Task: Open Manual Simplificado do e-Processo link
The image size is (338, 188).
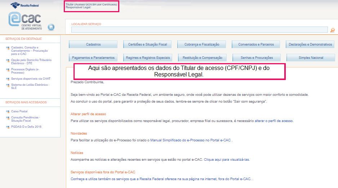Action: pyautogui.click(x=190, y=140)
